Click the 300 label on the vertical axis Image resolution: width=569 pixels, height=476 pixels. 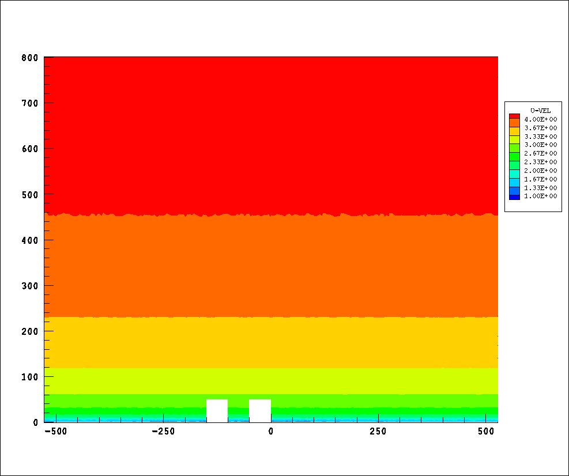(x=30, y=286)
